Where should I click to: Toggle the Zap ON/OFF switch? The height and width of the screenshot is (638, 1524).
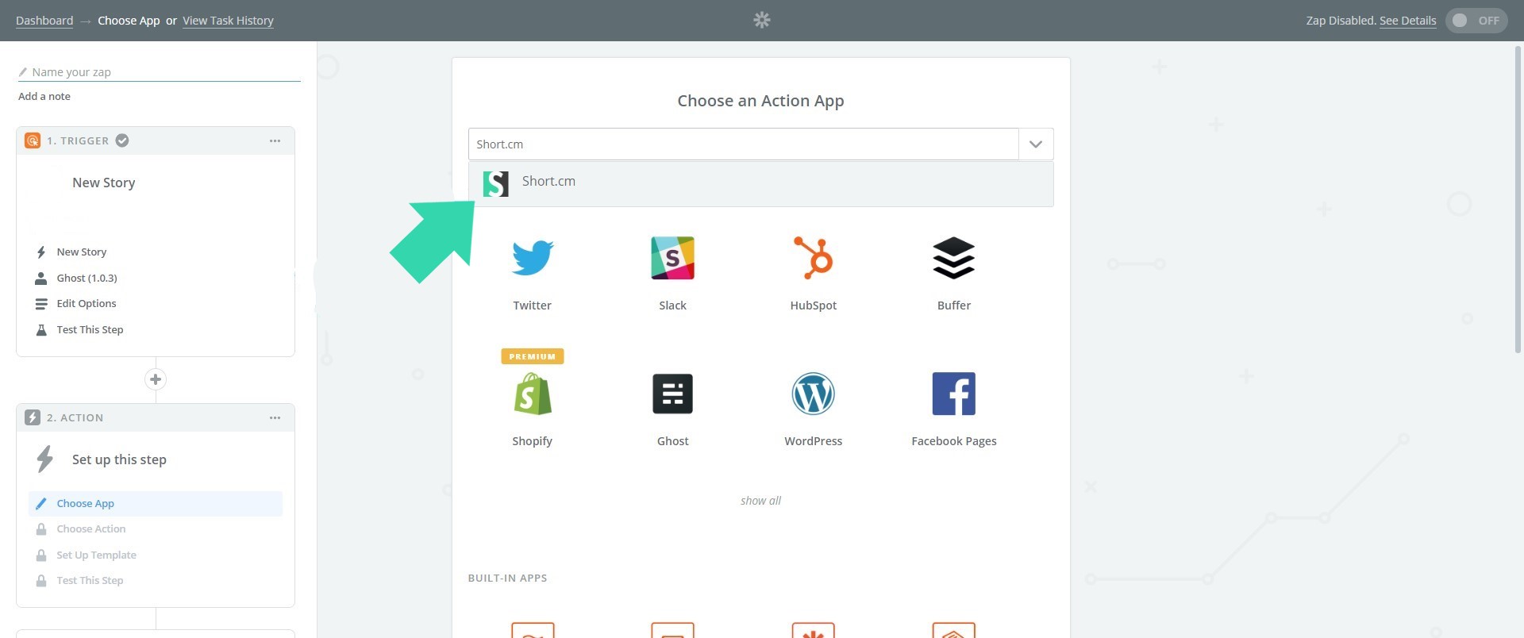(x=1476, y=21)
